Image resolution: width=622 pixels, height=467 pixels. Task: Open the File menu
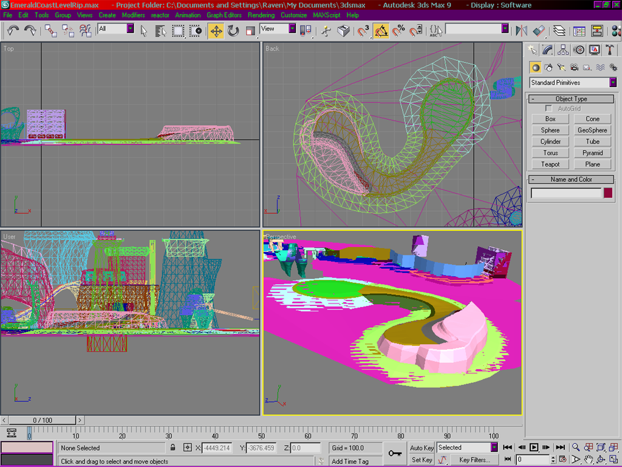[7, 15]
